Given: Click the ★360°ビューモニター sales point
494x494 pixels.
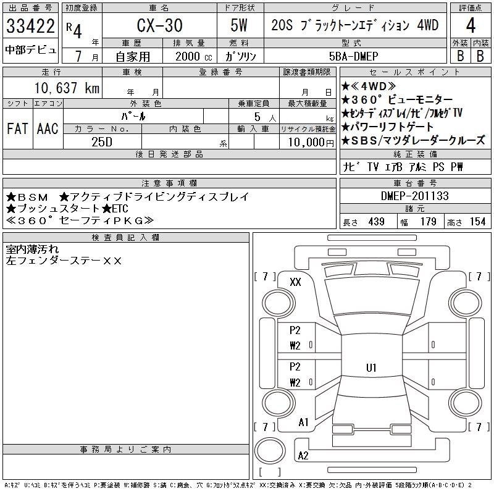Looking at the screenshot, I should (397, 99).
